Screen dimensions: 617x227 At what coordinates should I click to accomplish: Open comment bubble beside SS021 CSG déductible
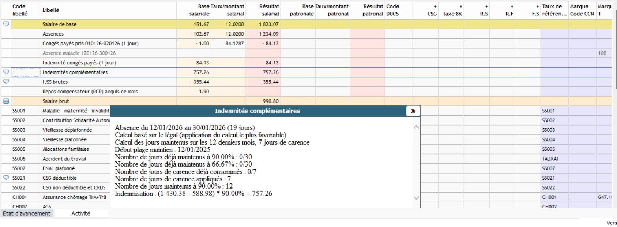point(6,178)
